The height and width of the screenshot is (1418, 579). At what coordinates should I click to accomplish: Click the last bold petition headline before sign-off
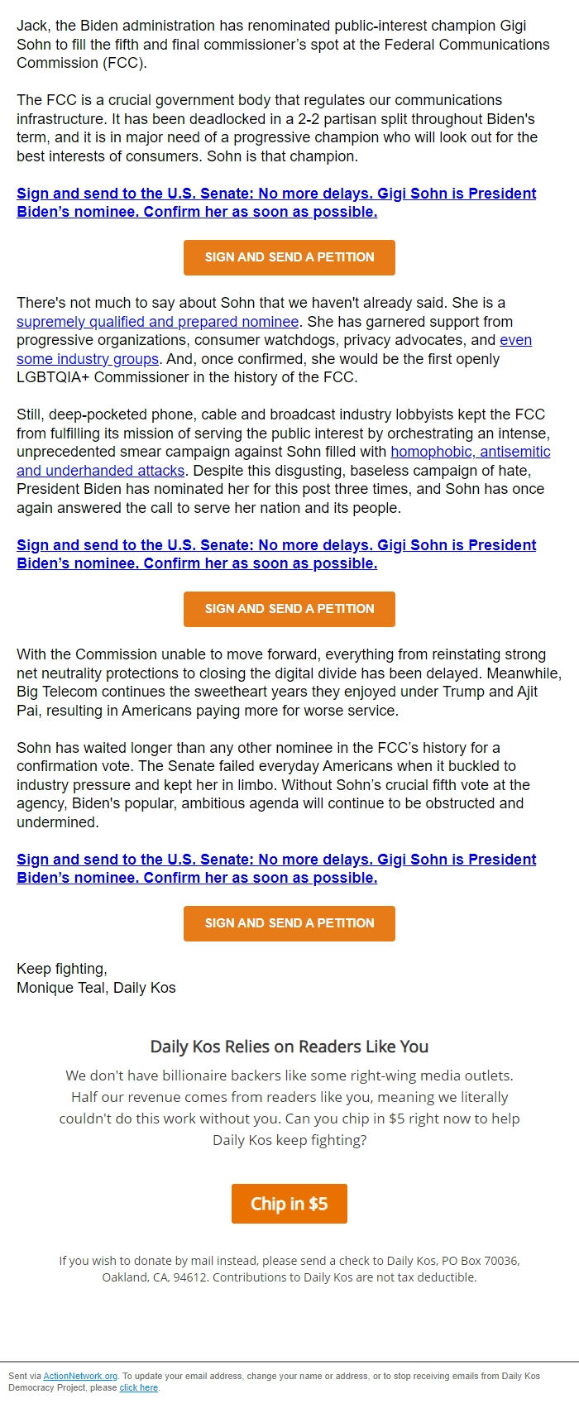(275, 860)
